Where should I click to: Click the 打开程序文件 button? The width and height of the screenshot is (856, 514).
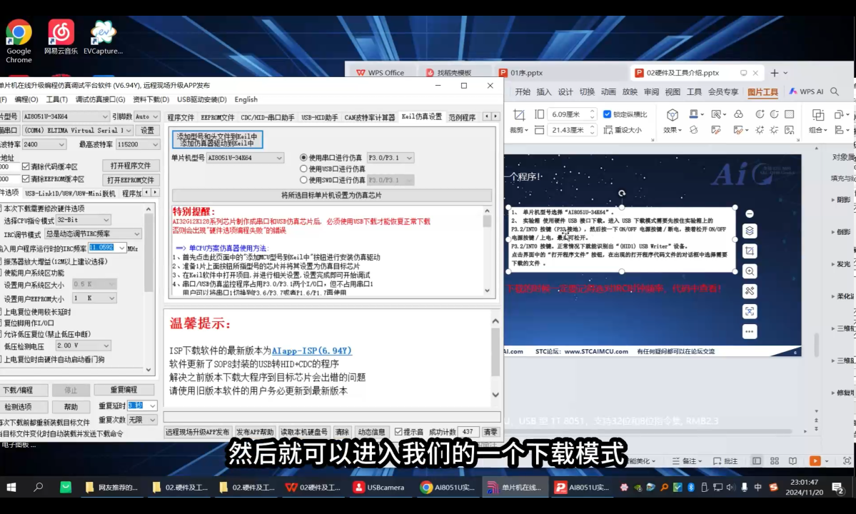pos(131,166)
